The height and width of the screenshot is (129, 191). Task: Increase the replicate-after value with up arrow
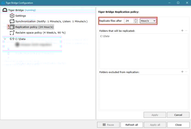click(x=135, y=20)
